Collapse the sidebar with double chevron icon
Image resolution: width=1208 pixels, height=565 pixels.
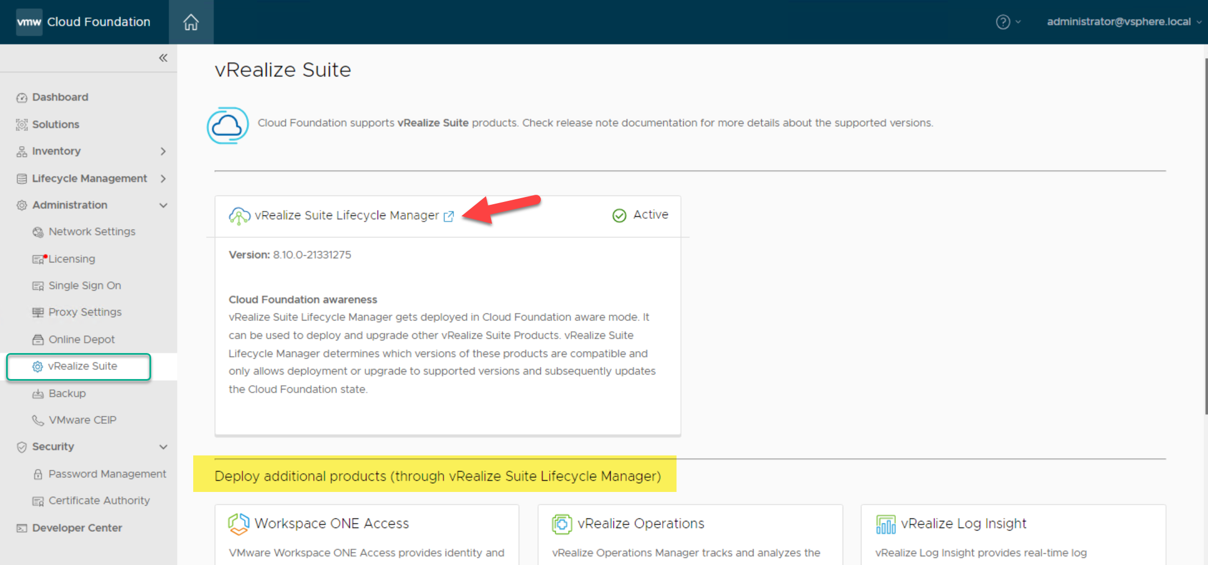tap(163, 58)
